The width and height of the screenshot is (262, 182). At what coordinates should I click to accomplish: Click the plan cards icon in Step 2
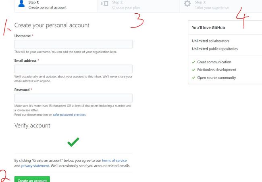click(105, 3)
